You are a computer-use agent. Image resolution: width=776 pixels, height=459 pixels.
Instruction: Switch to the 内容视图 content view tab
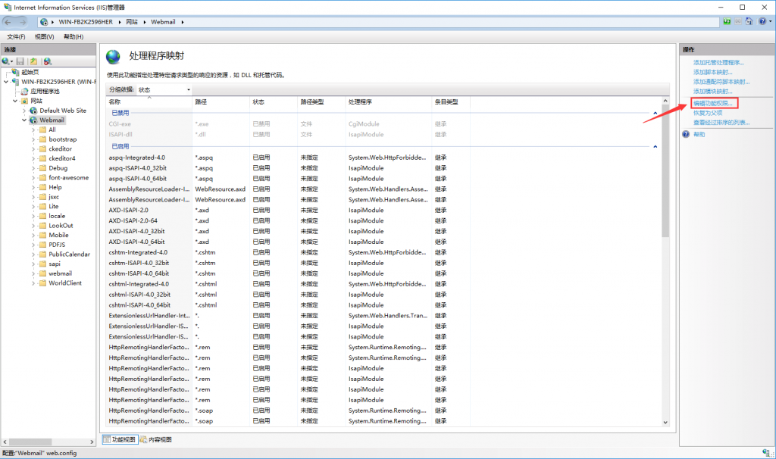(x=156, y=439)
